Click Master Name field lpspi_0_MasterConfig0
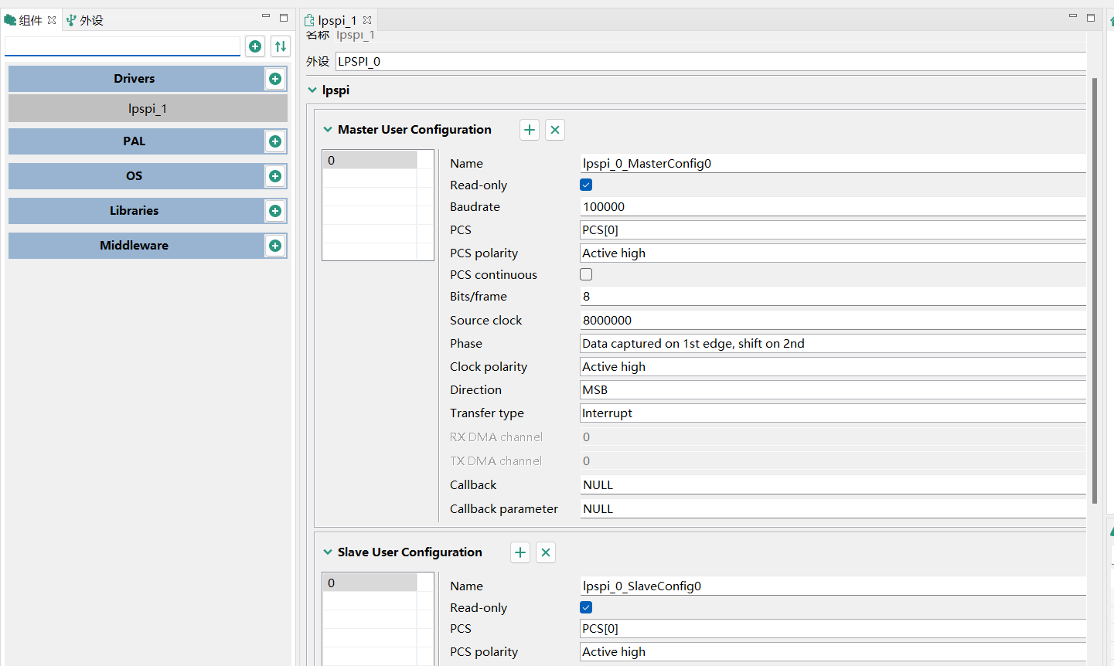 click(x=833, y=164)
